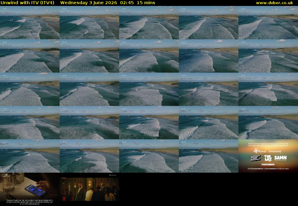The height and width of the screenshot is (206, 298).
Task: Click the start time '02:45'
Action: (127, 3)
